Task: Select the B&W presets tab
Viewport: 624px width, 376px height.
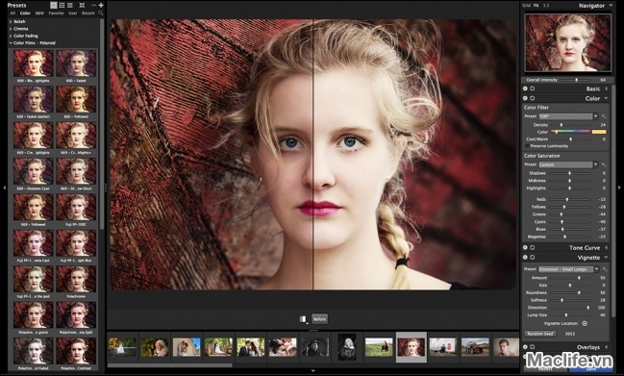Action: point(39,13)
